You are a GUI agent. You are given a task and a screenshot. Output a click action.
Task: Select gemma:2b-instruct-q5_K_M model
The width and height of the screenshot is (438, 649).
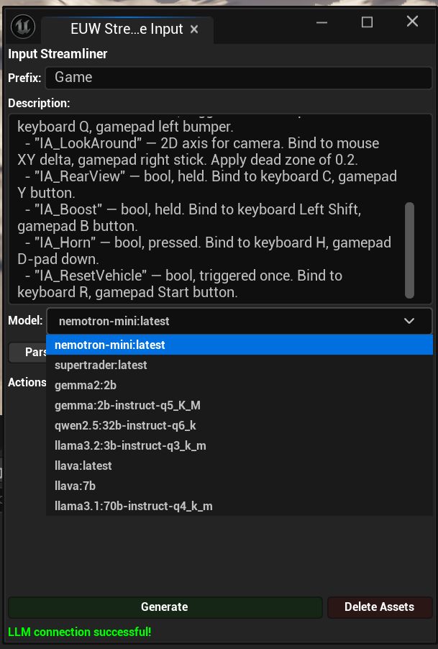[x=127, y=405]
